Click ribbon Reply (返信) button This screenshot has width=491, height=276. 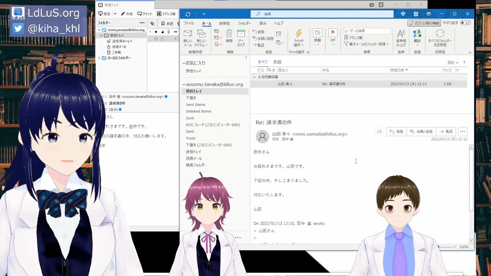coord(259,32)
